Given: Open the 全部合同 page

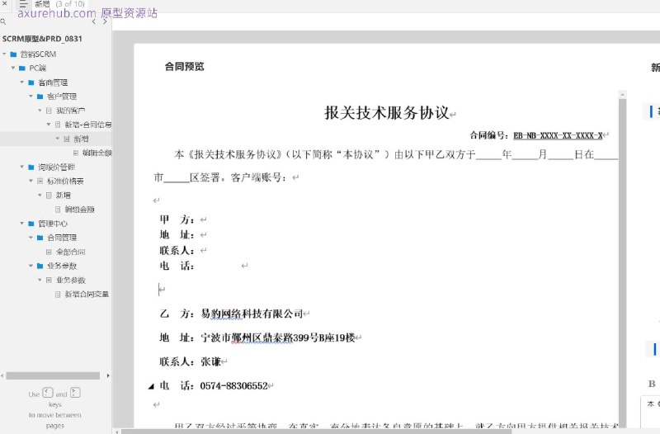Looking at the screenshot, I should [70, 252].
